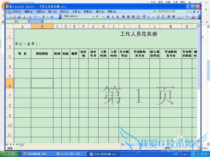Viewport: 210px width, 157px height.
Task: Open Fill Color dropdown arrow
Action: point(189,17)
